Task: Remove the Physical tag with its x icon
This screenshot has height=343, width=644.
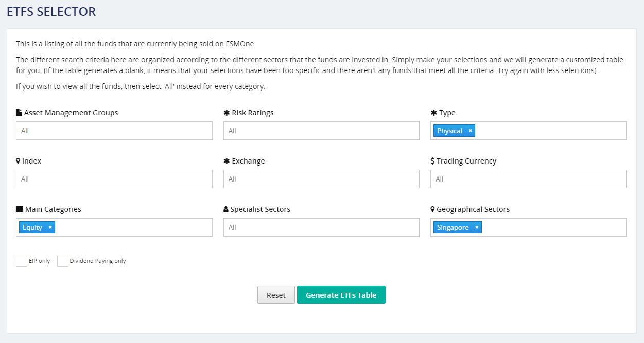Action: pyautogui.click(x=471, y=131)
